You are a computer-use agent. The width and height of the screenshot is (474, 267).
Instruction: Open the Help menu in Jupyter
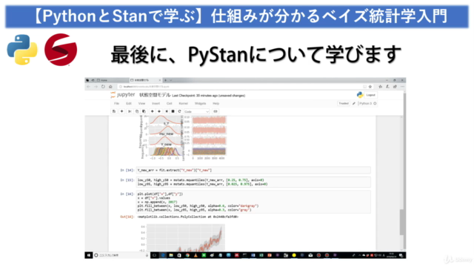[x=216, y=104]
